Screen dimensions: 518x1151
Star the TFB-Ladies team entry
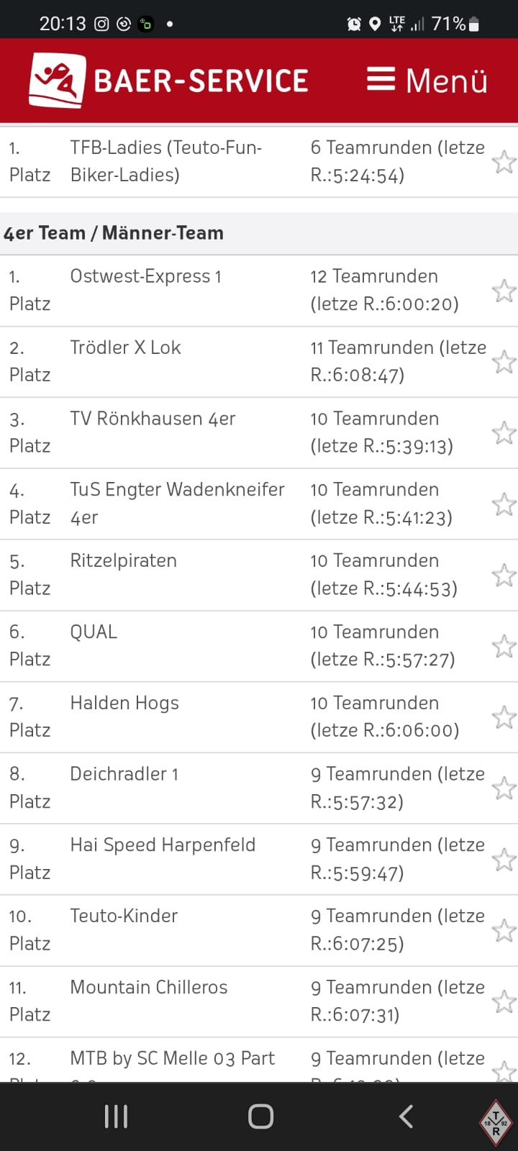[x=504, y=162]
